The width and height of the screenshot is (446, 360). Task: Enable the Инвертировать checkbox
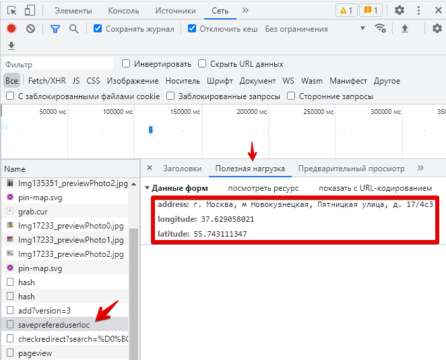pos(126,64)
